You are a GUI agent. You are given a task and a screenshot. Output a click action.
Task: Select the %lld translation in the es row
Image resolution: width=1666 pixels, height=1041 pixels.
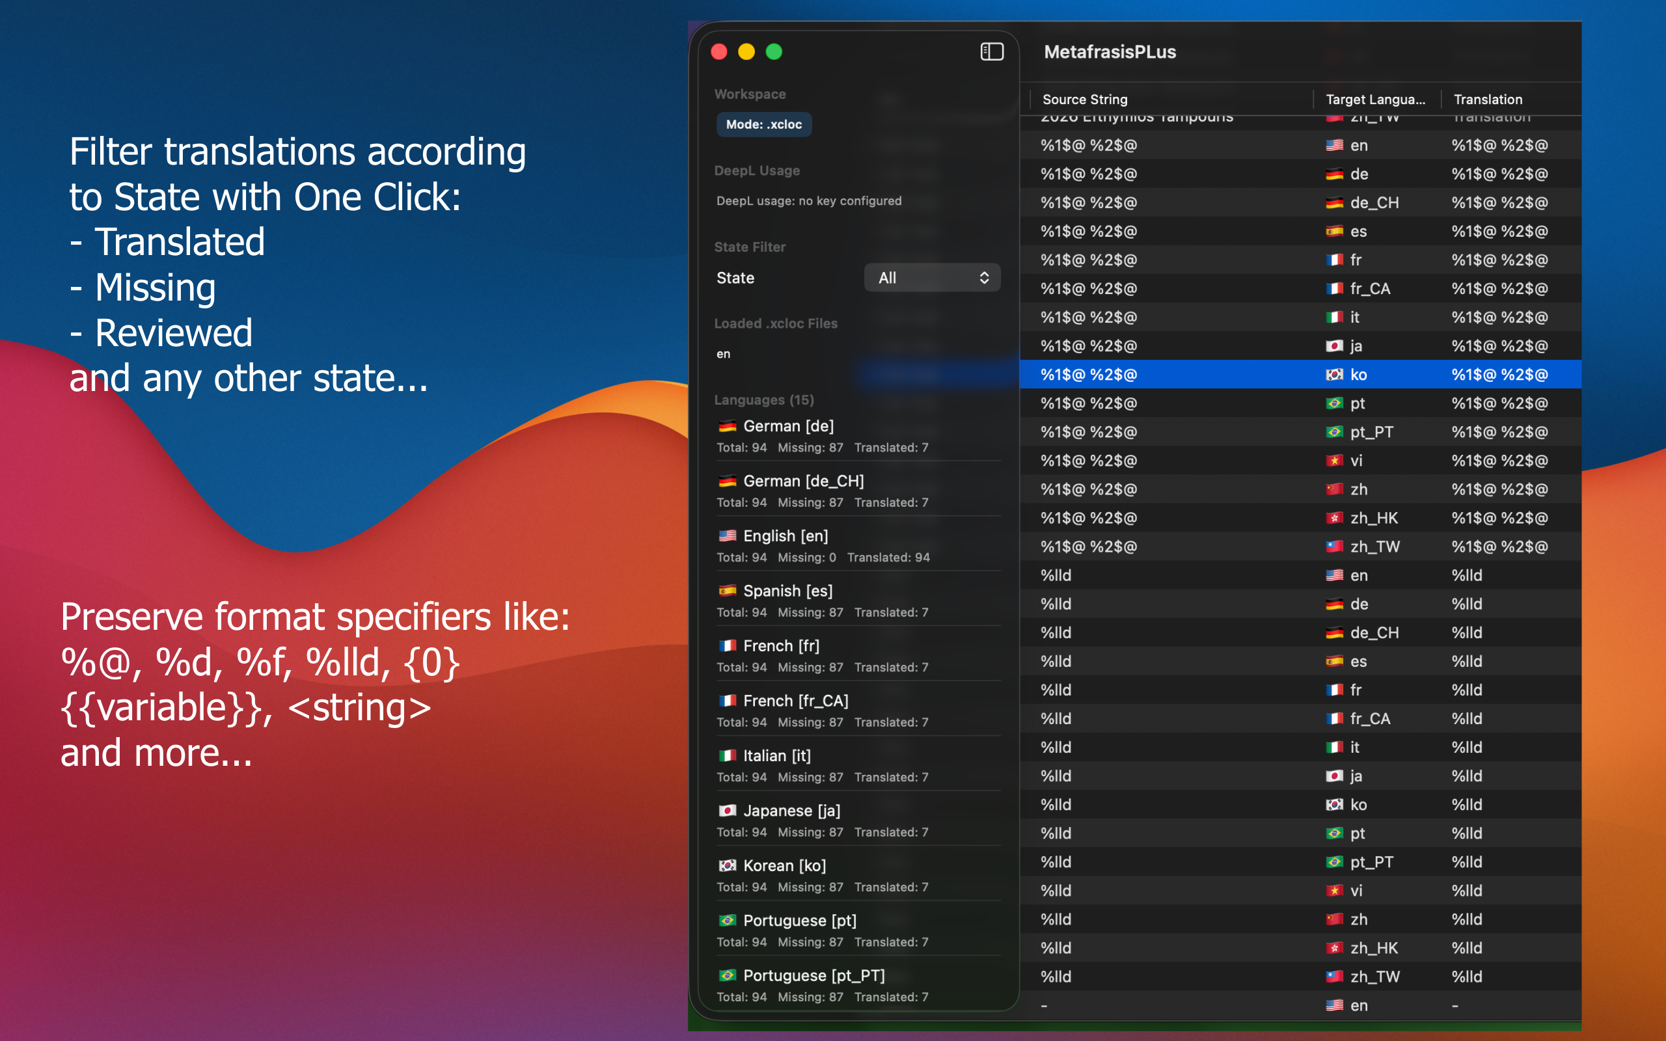(1466, 662)
